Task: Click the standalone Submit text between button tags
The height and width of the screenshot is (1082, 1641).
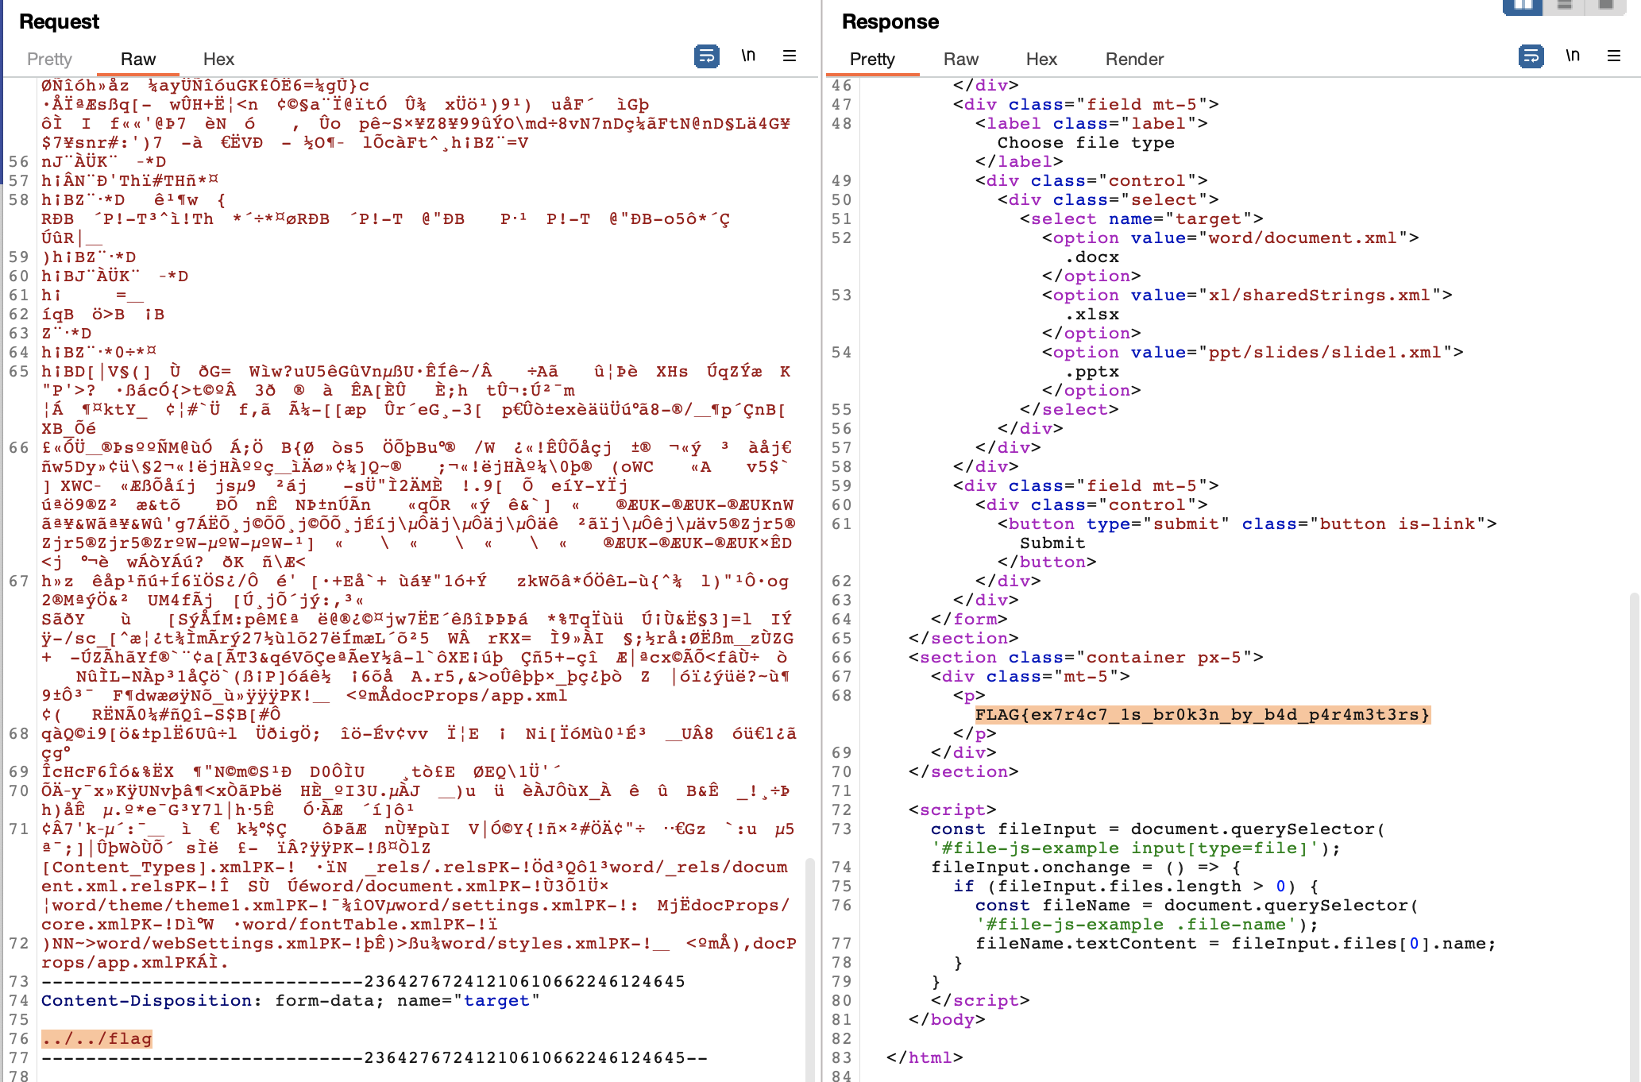Action: coord(1052,543)
